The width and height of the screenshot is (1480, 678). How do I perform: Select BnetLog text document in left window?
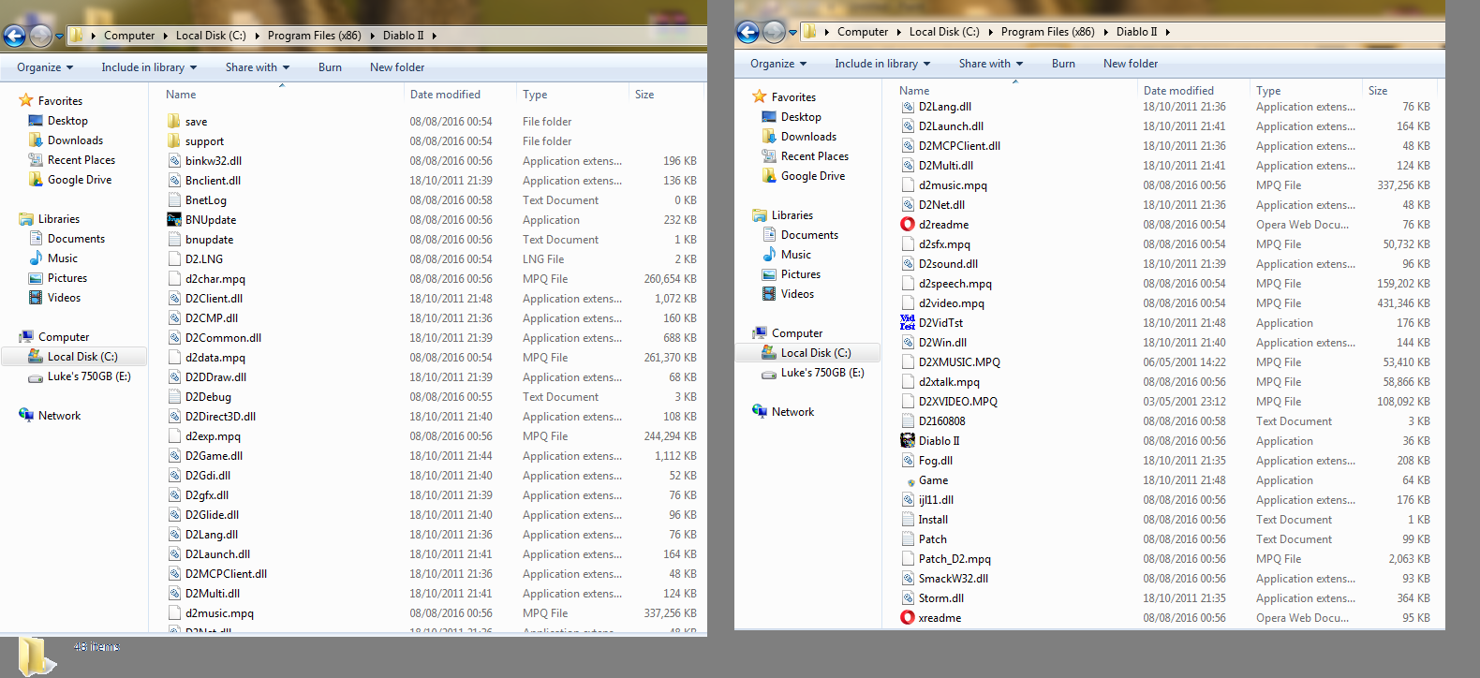[x=205, y=200]
